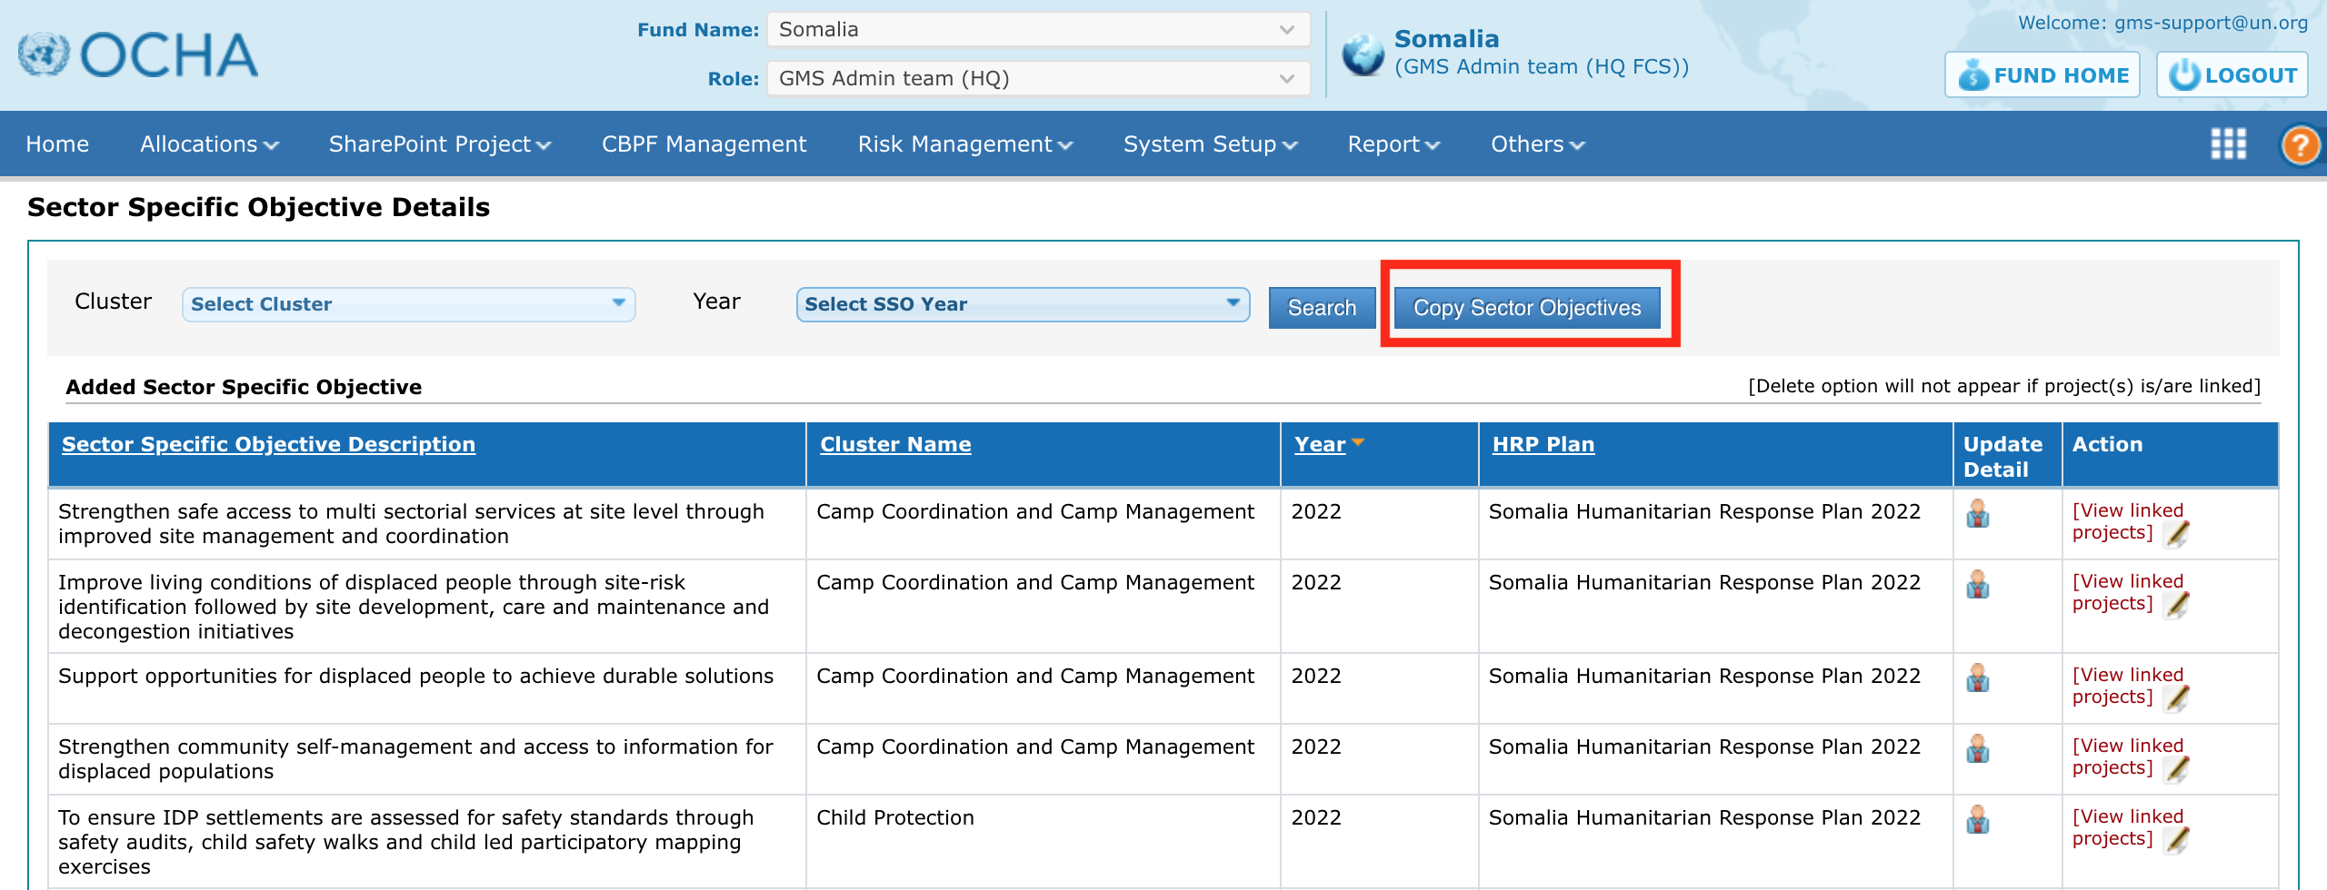
Task: Edit the 'Support opportunities' objective pencil icon
Action: pos(2176,699)
